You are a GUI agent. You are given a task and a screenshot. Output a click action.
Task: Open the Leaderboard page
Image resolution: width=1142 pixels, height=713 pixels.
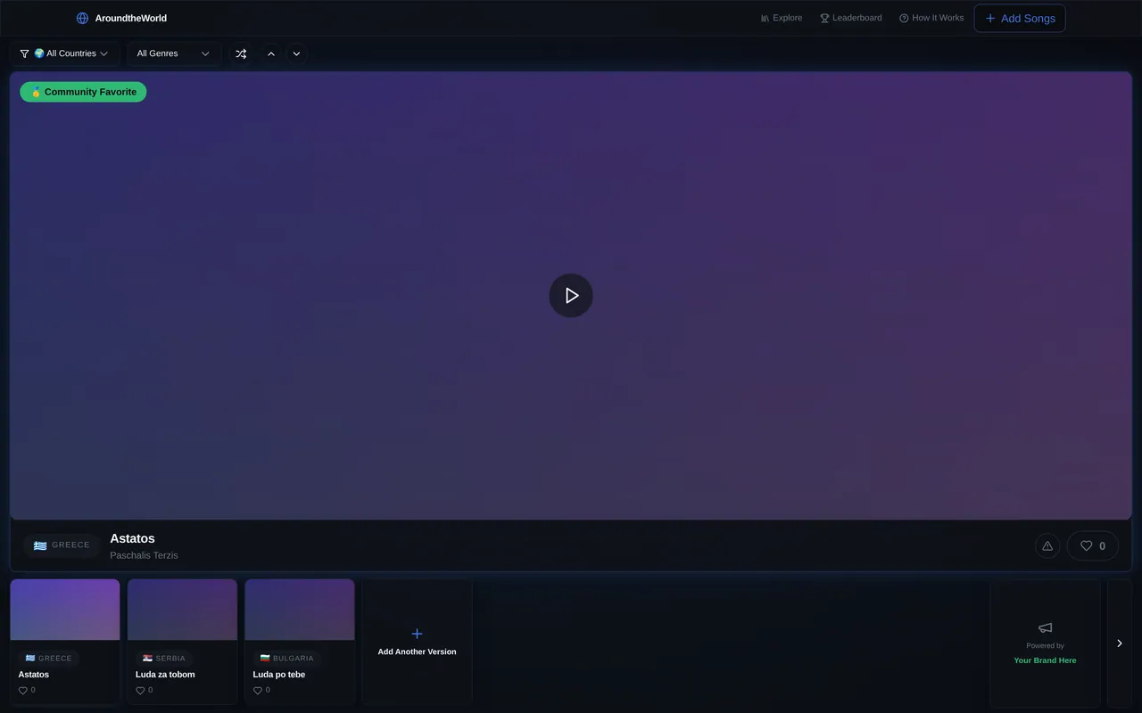pos(851,18)
